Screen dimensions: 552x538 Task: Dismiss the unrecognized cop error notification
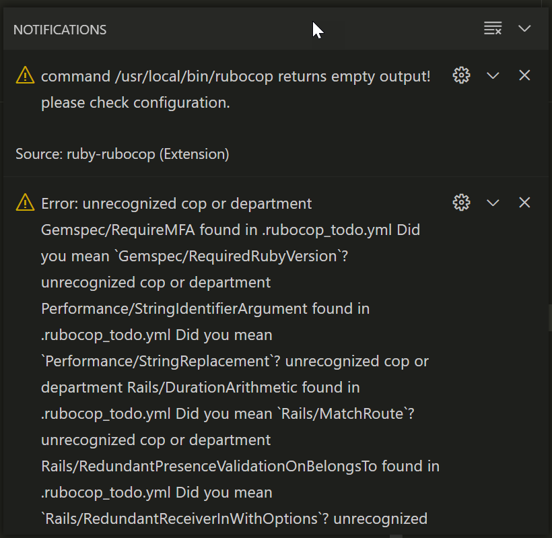(524, 203)
